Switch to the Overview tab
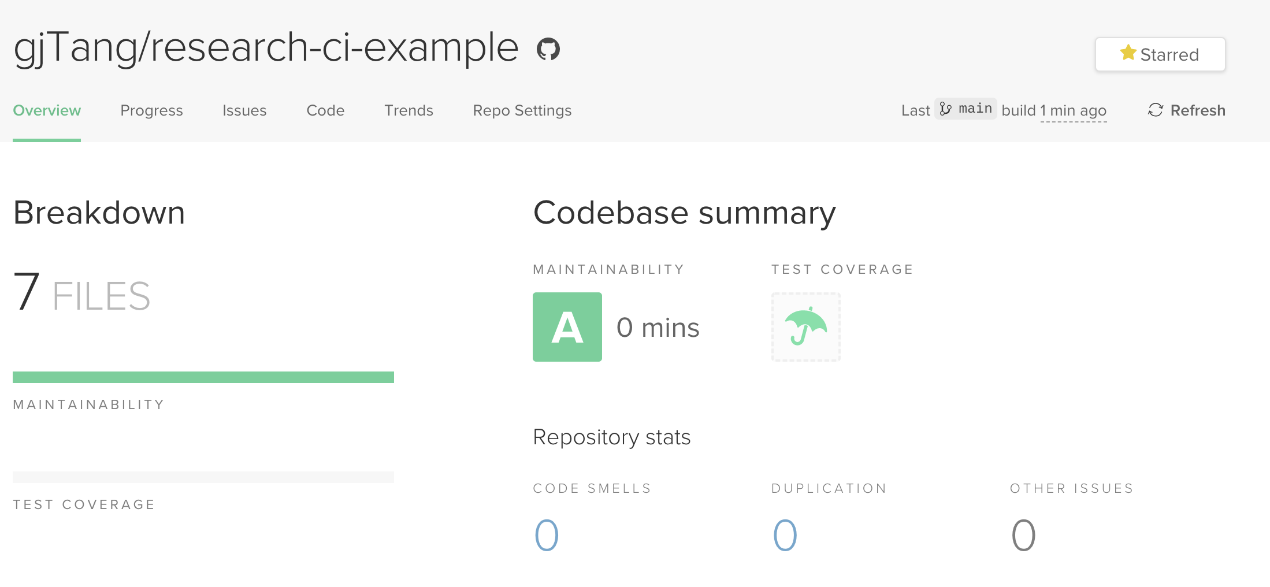Image resolution: width=1270 pixels, height=587 pixels. pos(47,110)
